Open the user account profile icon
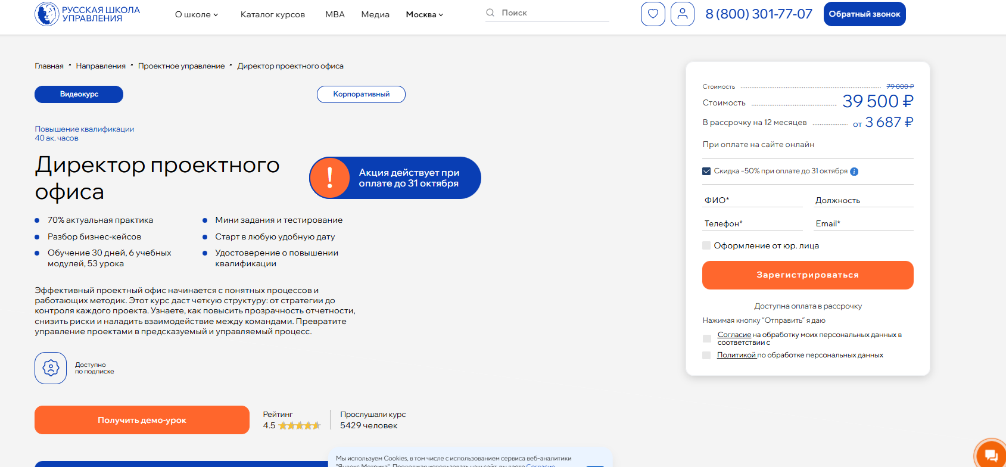 pos(683,14)
